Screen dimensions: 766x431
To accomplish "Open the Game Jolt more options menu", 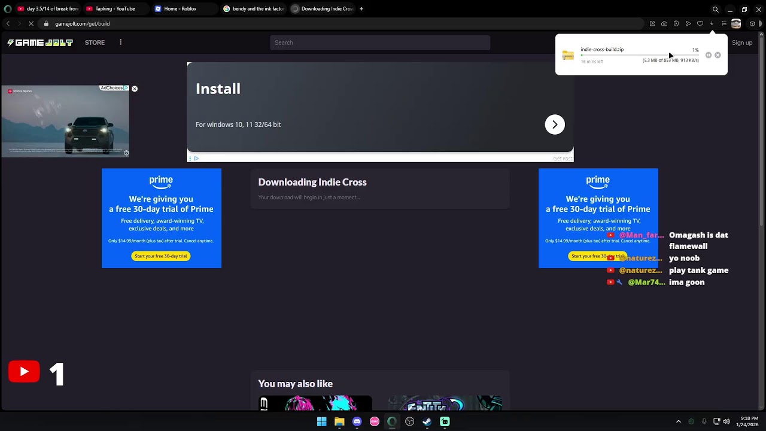I will (120, 43).
